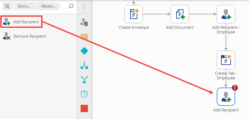Select the Create Envelope workflow step

[134, 14]
